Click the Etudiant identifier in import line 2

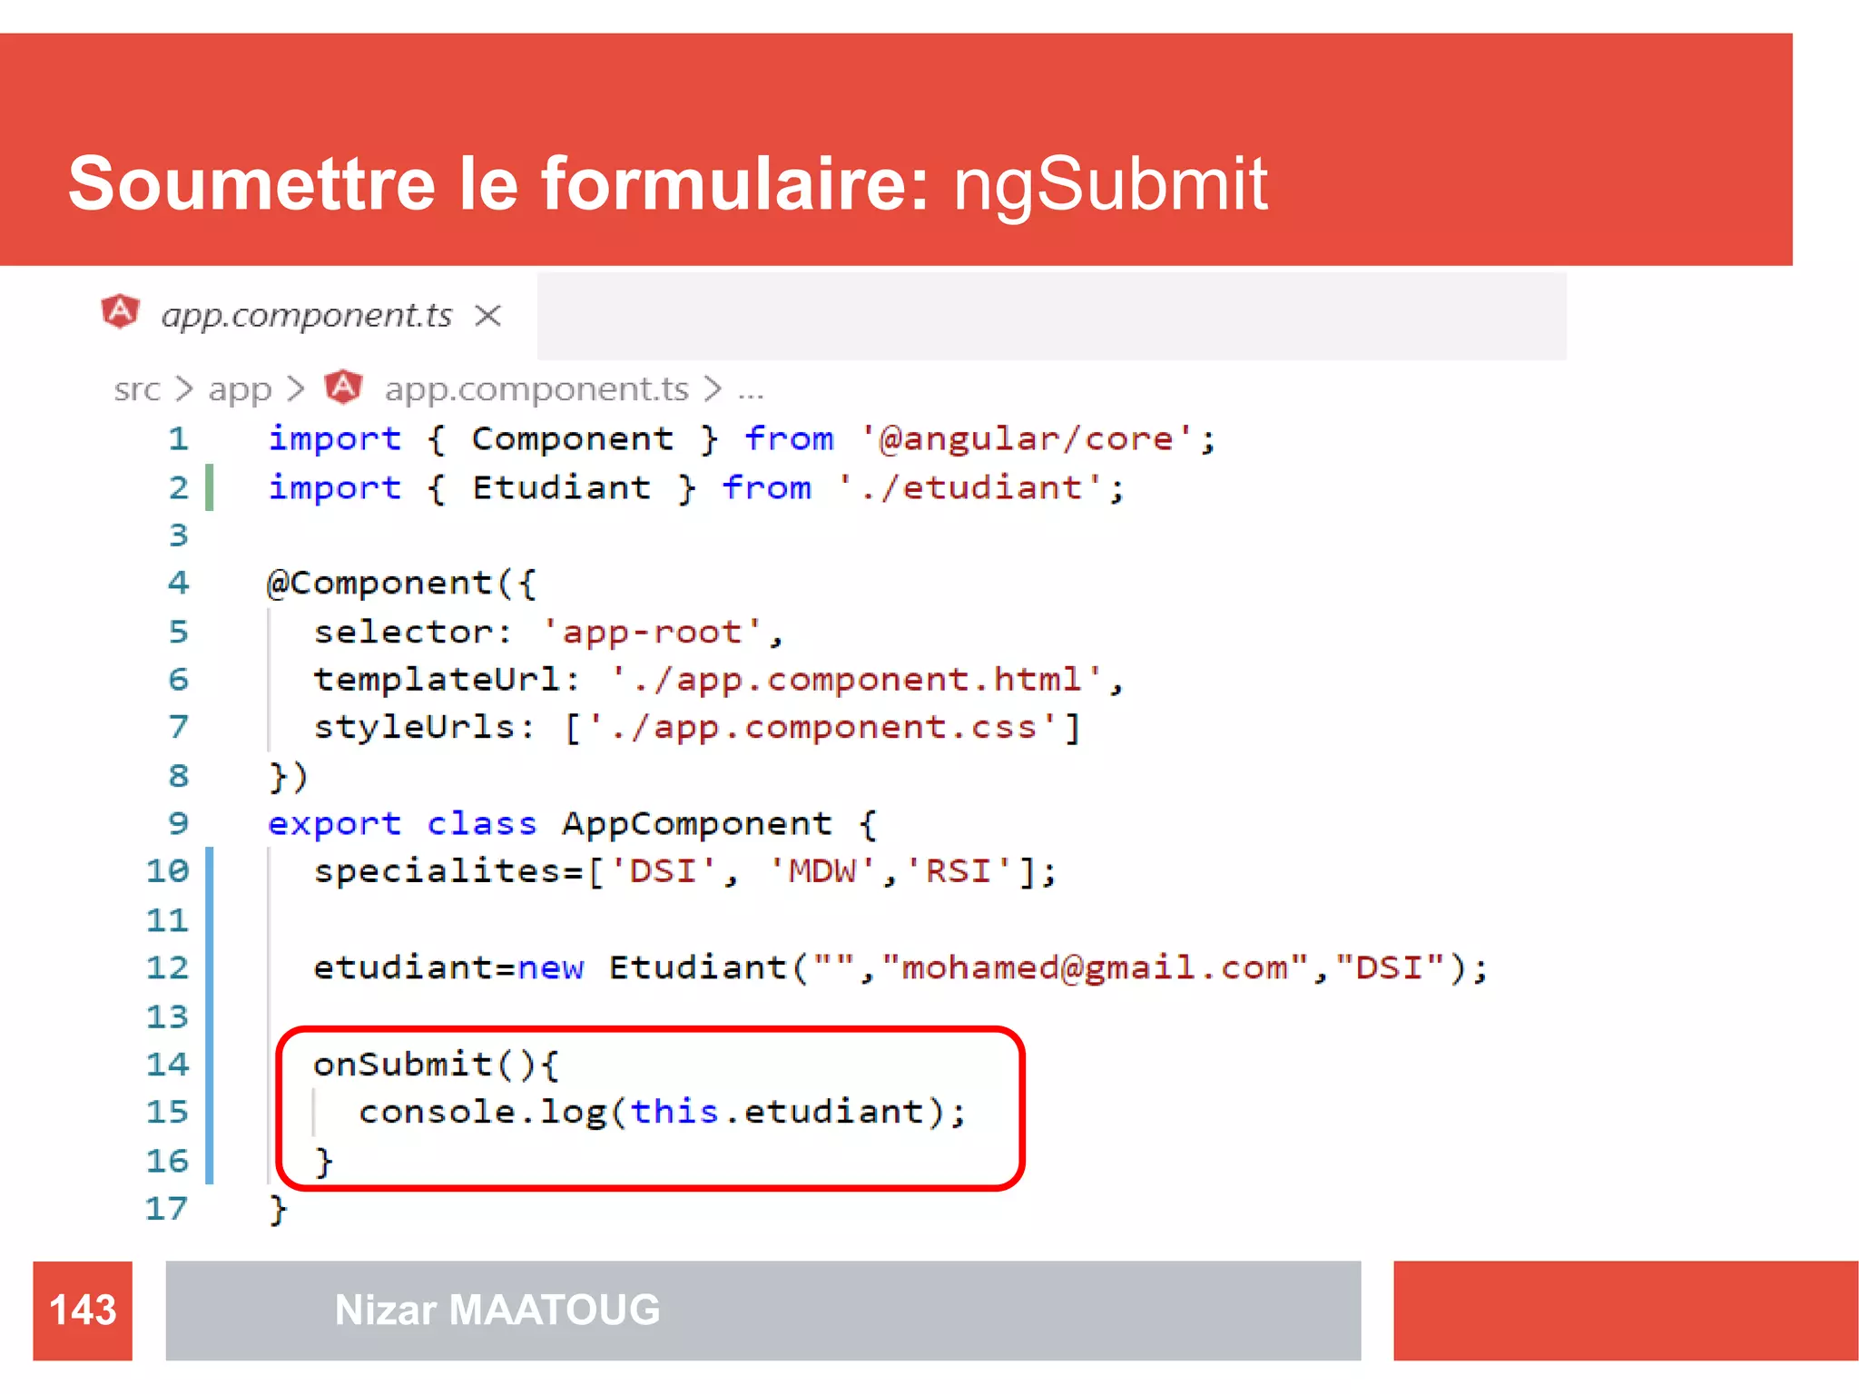click(562, 488)
